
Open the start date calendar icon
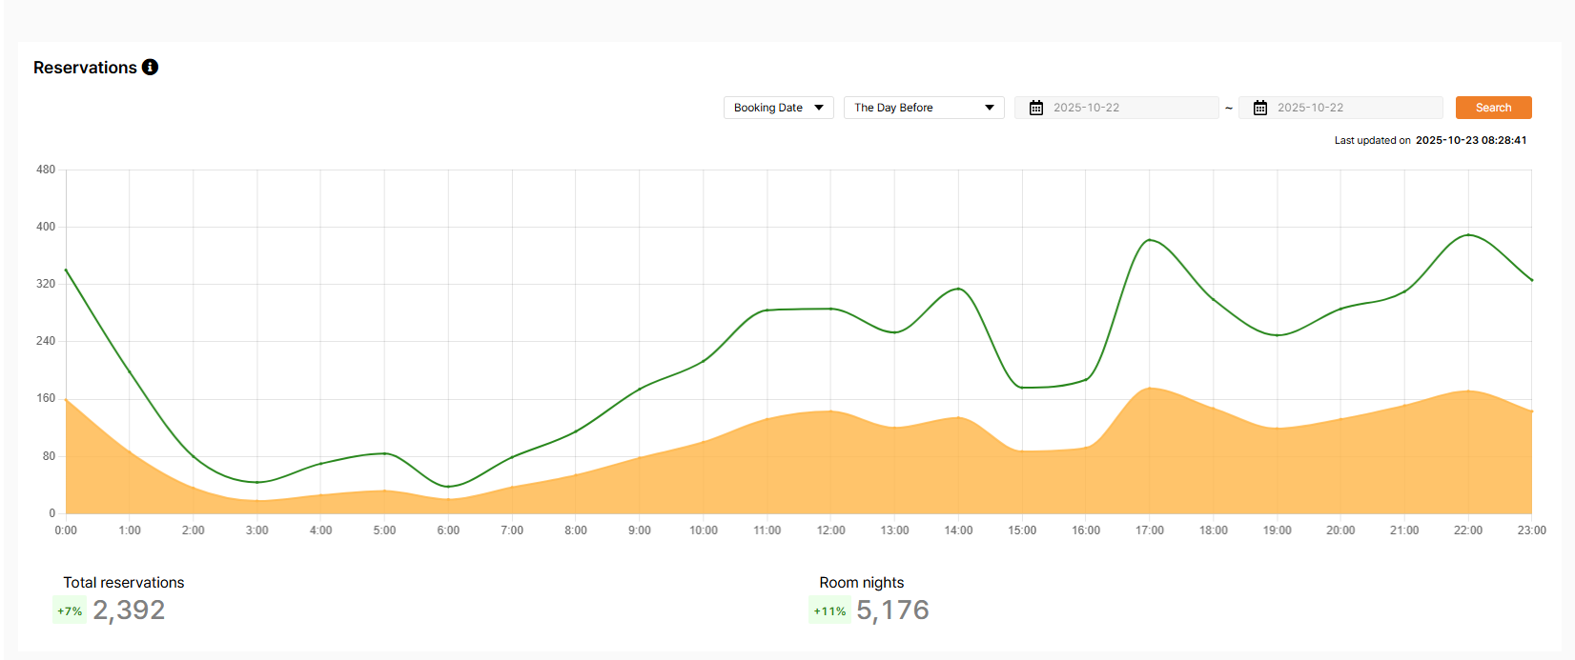pyautogui.click(x=1036, y=108)
